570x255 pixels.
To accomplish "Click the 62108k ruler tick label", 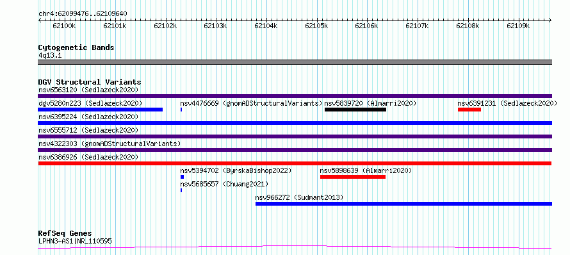I will point(468,26).
